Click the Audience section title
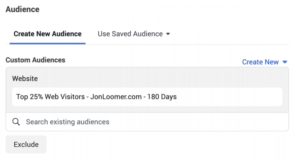Viewport: 295px width, 161px height. pos(22,9)
